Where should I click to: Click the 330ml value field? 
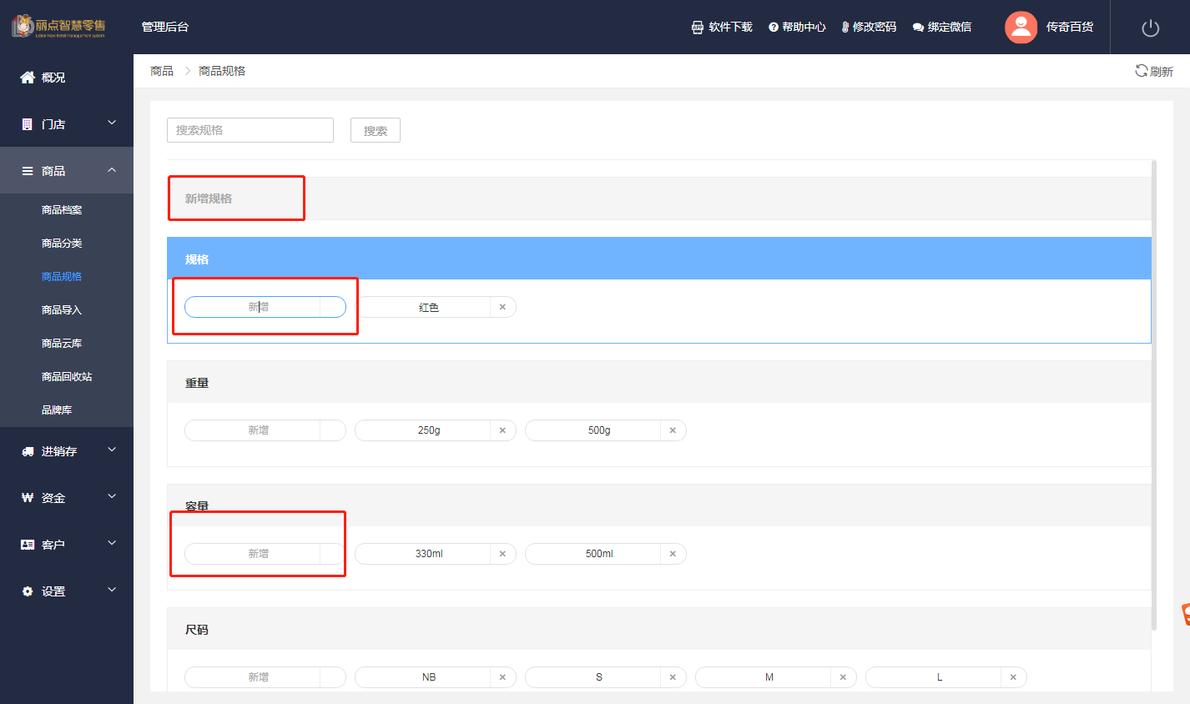click(423, 554)
